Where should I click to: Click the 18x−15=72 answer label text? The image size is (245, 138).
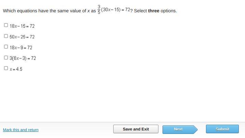click(22, 26)
